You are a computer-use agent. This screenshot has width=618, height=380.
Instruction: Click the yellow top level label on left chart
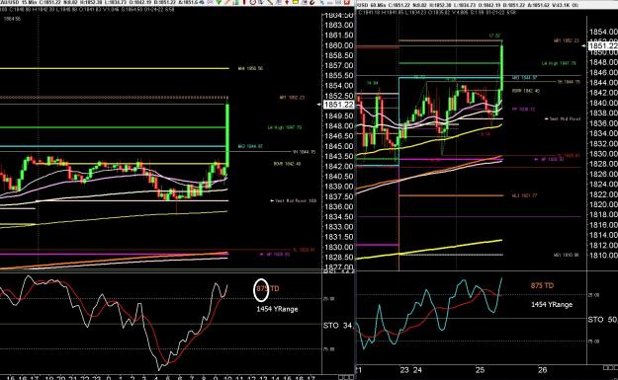[250, 68]
